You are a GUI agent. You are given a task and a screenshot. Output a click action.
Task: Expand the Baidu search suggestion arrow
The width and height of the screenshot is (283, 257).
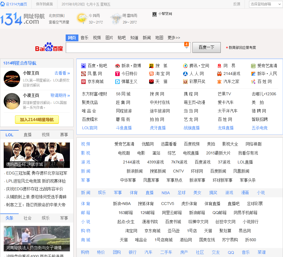pos(186,48)
